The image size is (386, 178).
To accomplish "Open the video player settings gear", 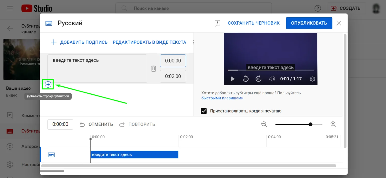I will (x=312, y=79).
